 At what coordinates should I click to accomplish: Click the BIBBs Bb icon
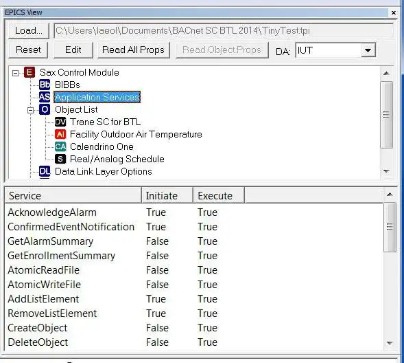pos(45,85)
